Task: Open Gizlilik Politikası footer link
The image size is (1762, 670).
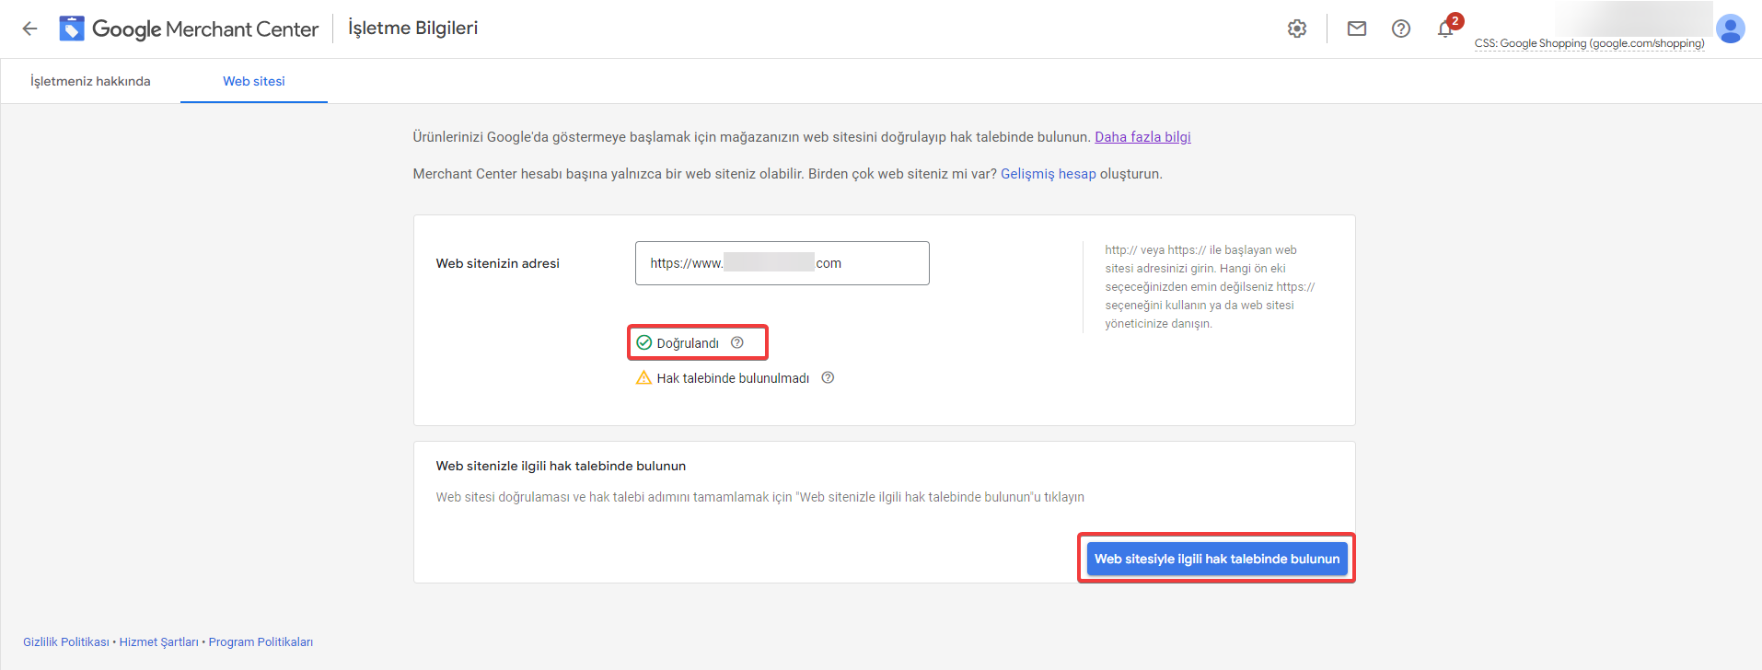Action: (x=66, y=642)
